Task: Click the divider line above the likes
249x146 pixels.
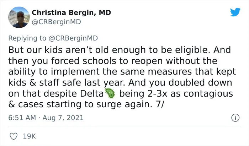Action: tap(124, 127)
